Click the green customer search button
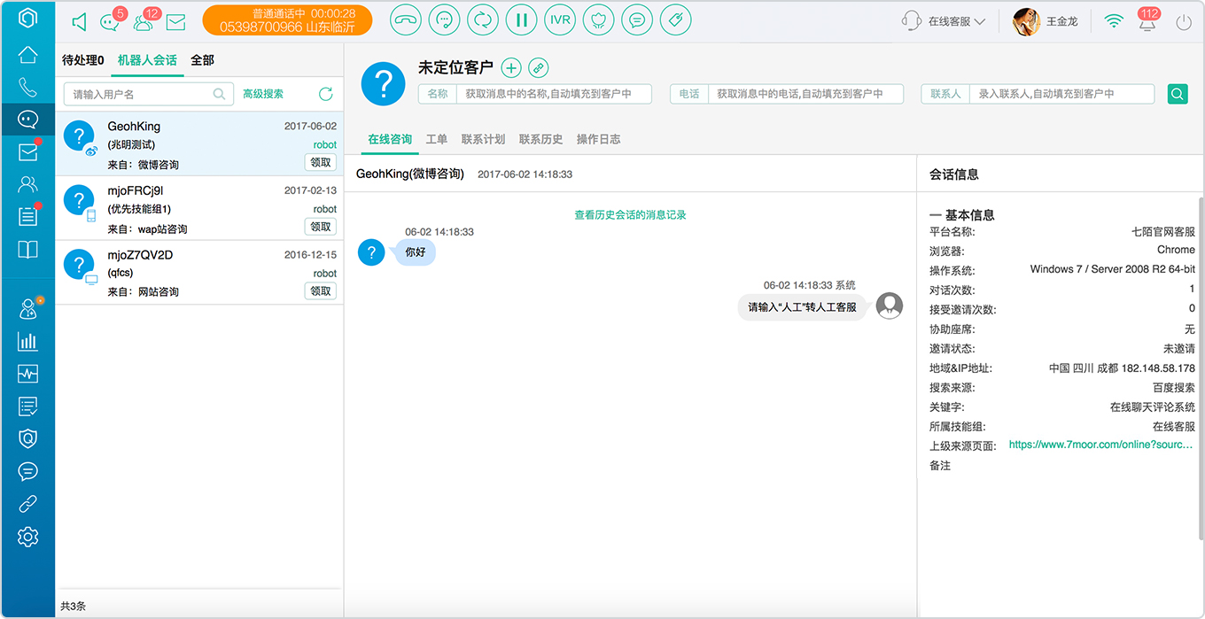 (1178, 94)
